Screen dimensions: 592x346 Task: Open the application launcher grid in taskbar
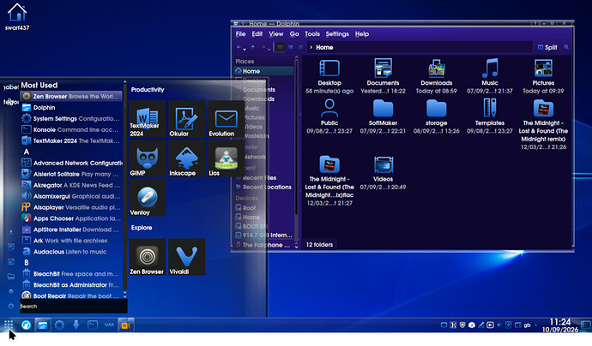(9, 325)
